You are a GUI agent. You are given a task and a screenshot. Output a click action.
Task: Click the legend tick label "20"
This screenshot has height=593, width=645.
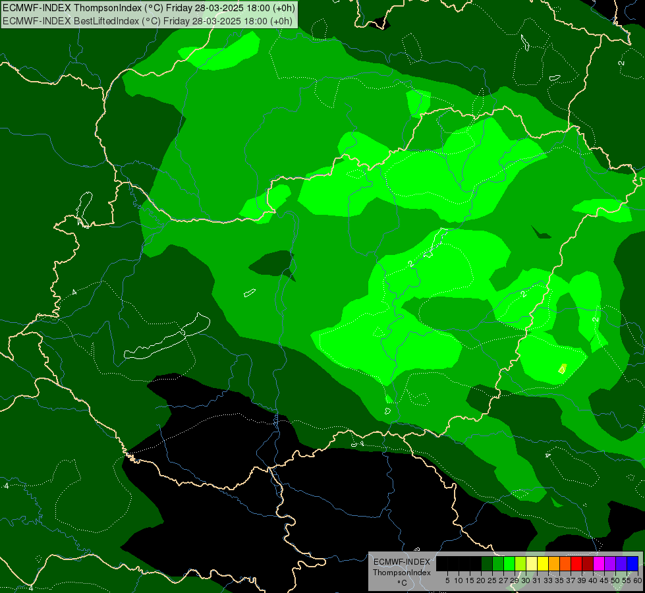[481, 580]
